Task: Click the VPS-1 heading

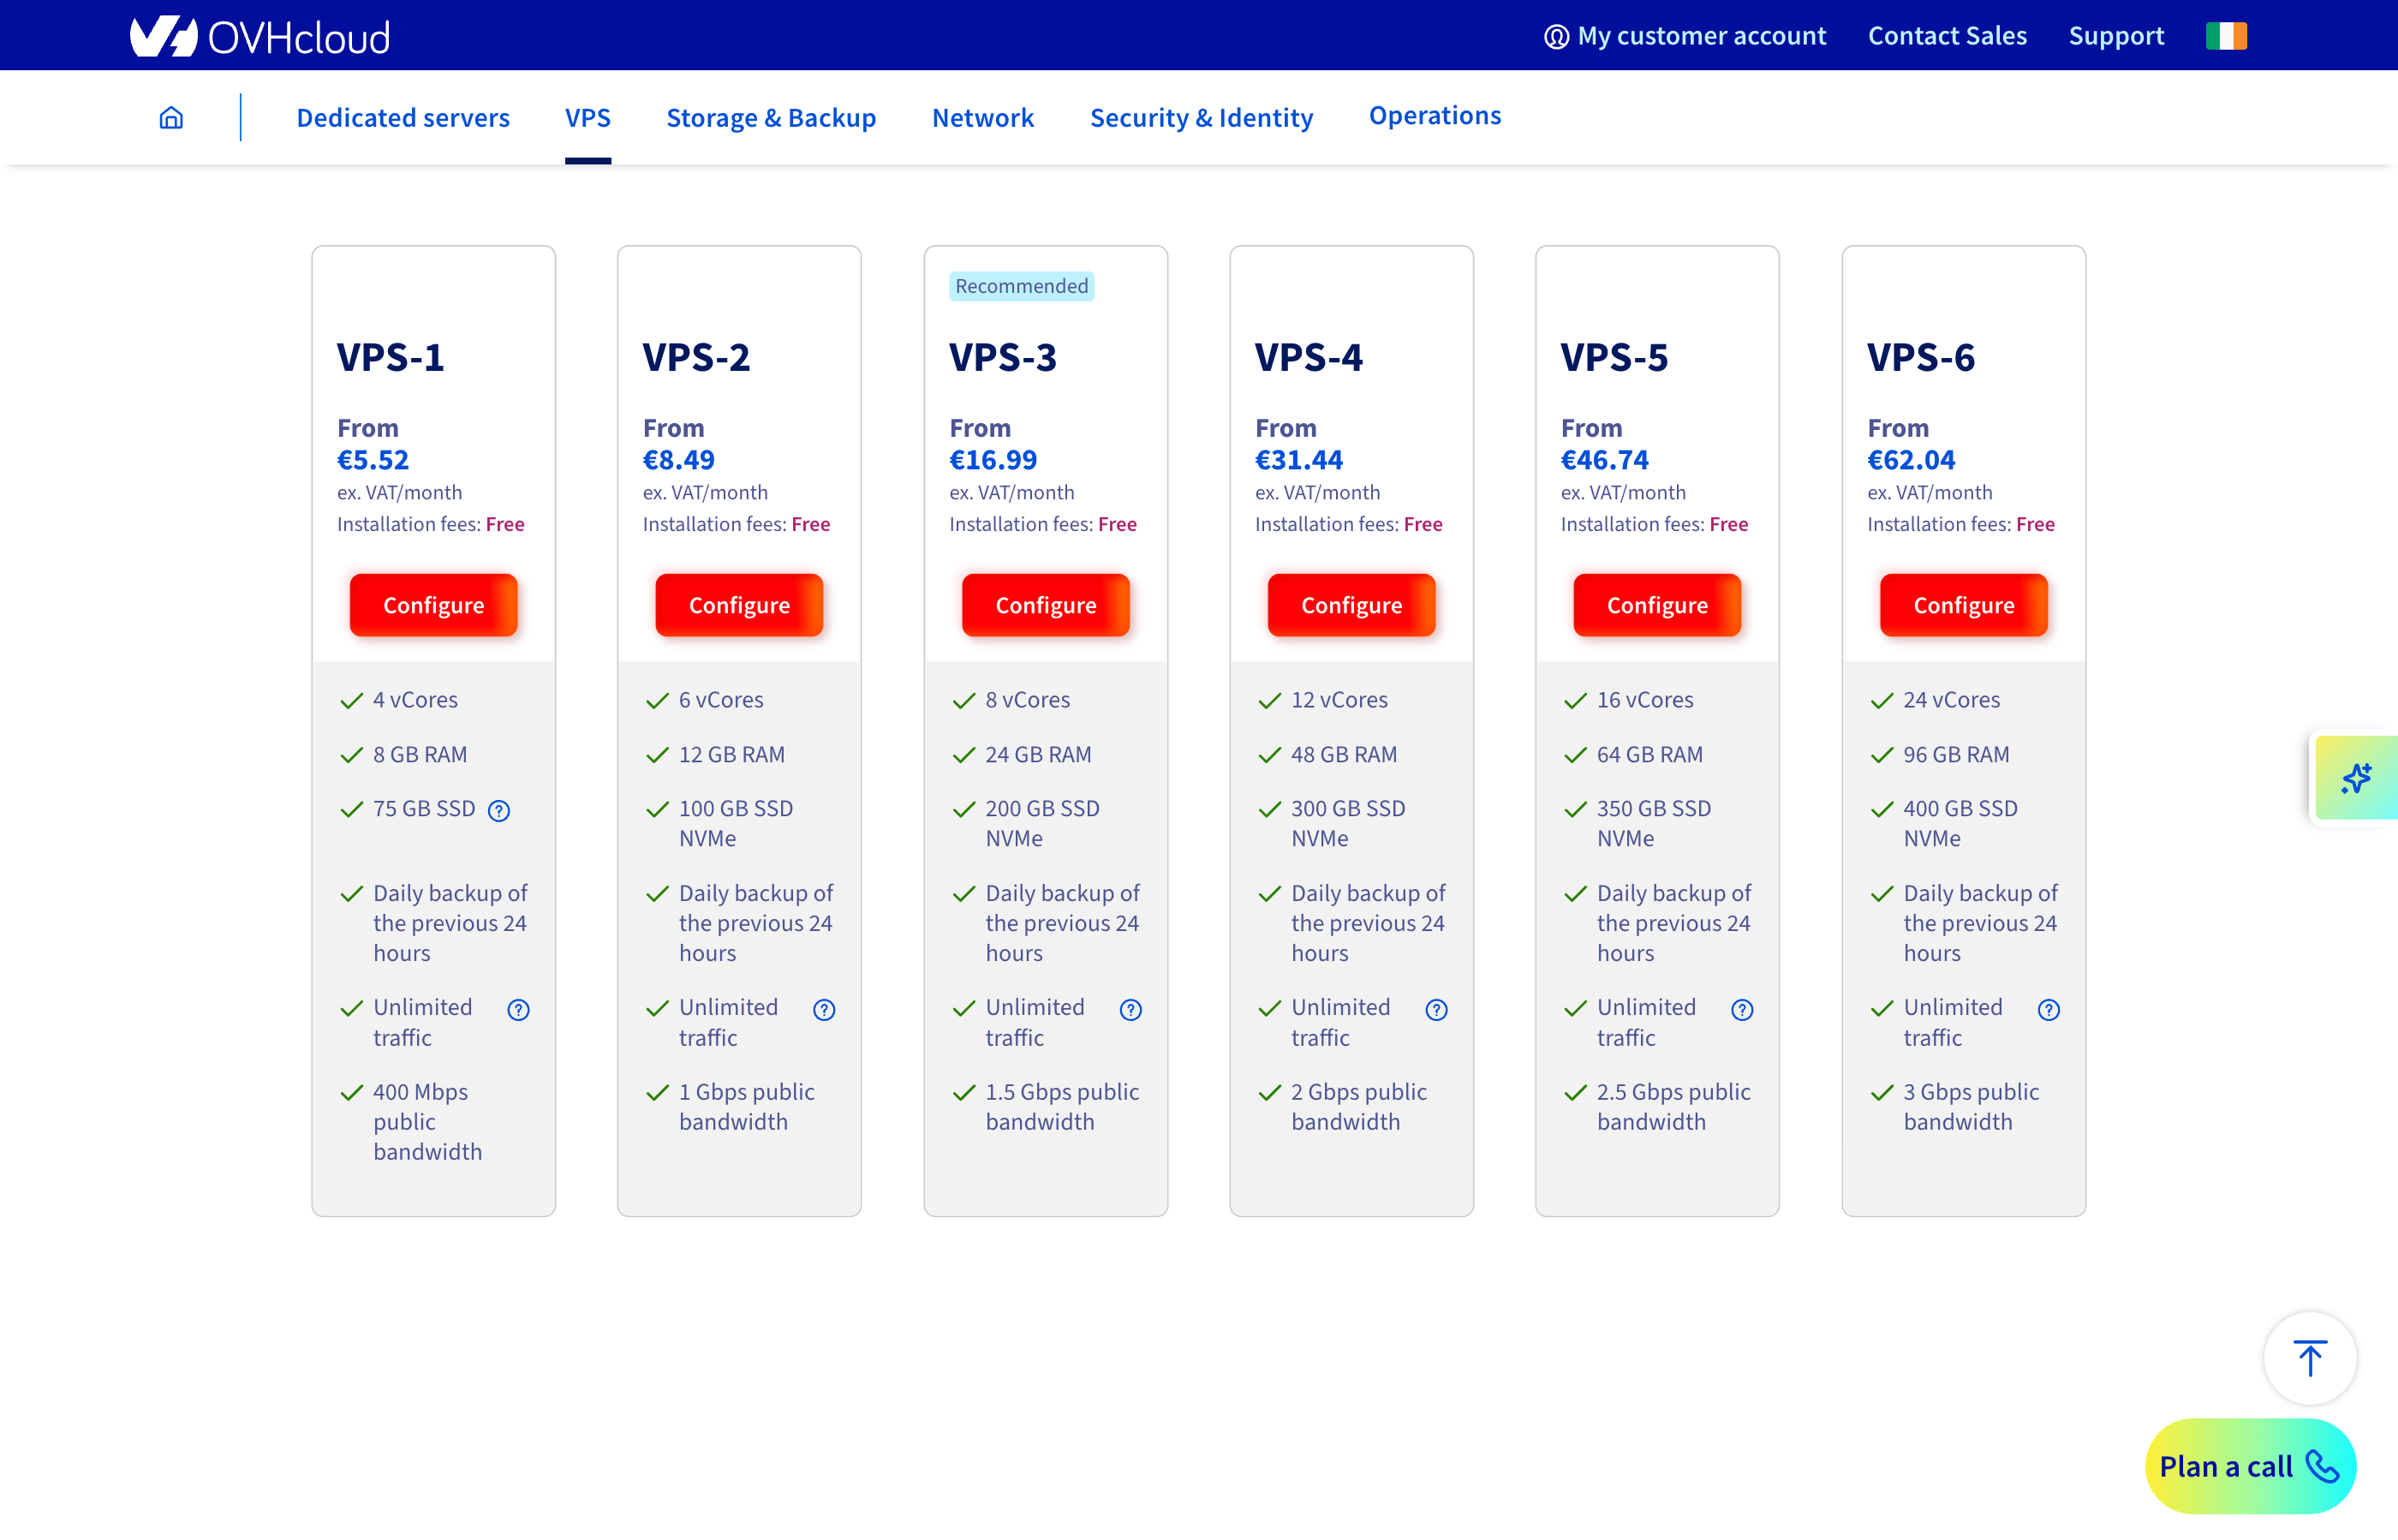Action: click(x=391, y=357)
